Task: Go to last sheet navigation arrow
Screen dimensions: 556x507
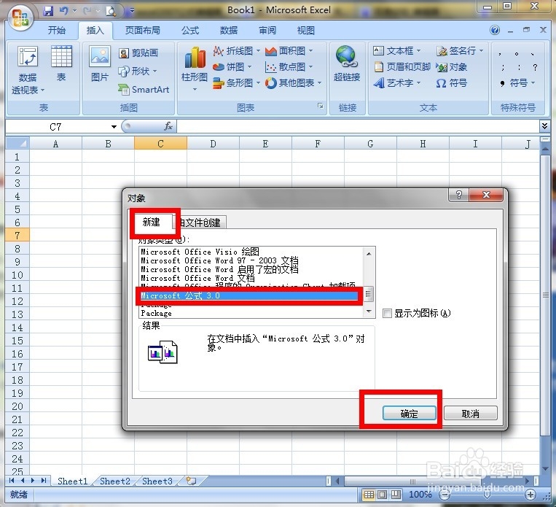Action: [x=44, y=481]
